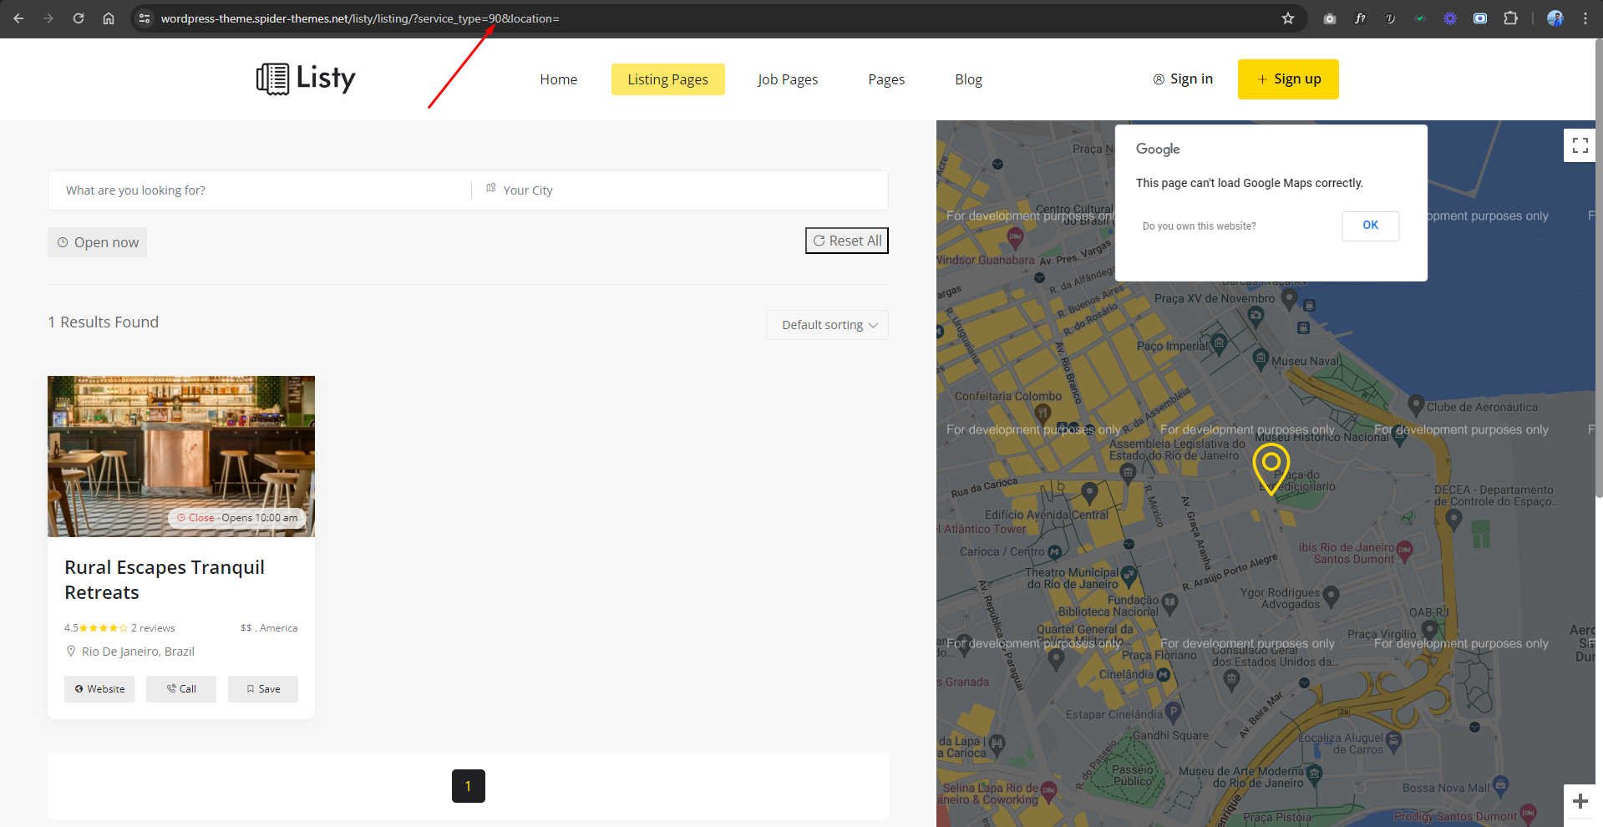Open Blog menu item
This screenshot has height=827, width=1603.
pyautogui.click(x=968, y=79)
